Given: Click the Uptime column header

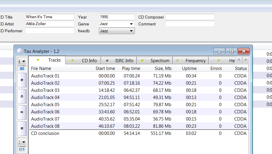Looking at the screenshot, I should coord(186,68).
